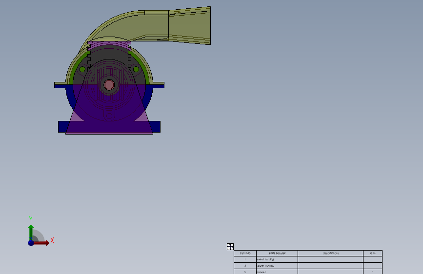The height and width of the screenshot is (274, 423).
Task: Select the 'lower holding' part cell
Action: tap(277, 259)
